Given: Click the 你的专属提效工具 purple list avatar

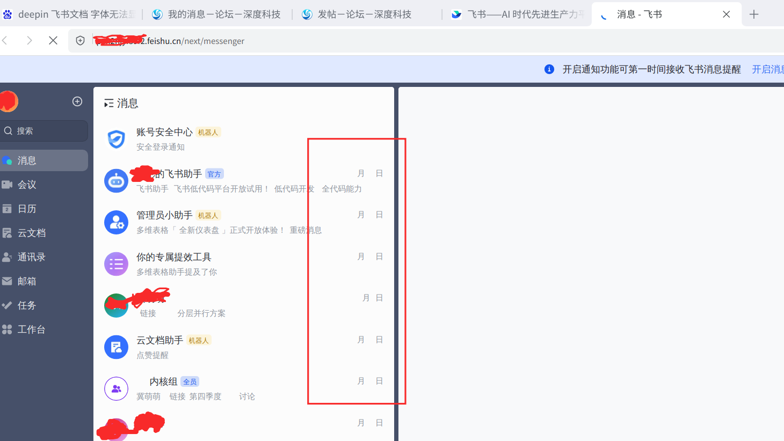Looking at the screenshot, I should (116, 264).
